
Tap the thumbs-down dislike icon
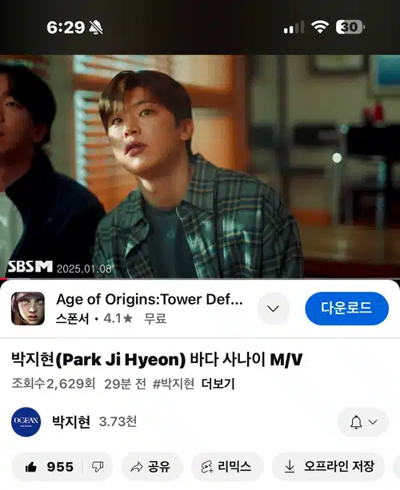98,467
